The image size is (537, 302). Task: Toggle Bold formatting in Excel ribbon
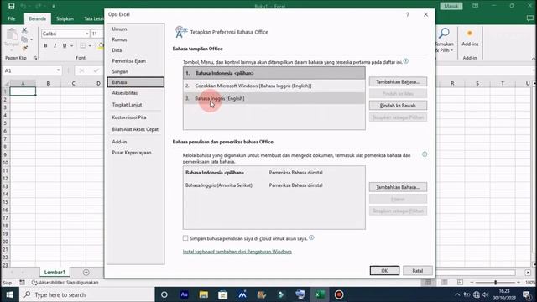(45, 46)
